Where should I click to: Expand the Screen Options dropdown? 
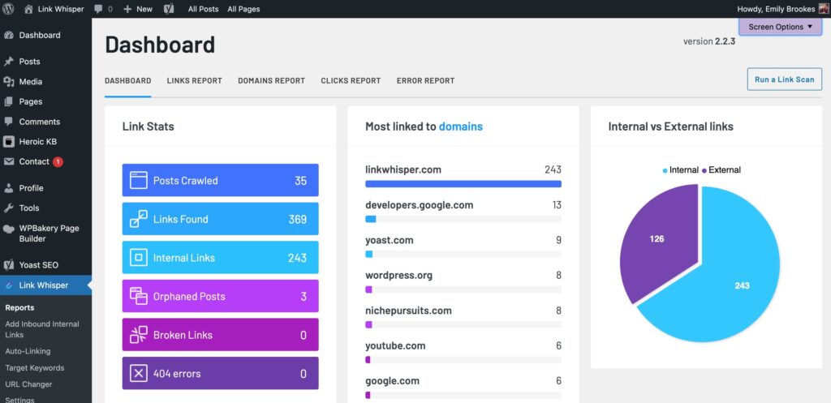[780, 27]
